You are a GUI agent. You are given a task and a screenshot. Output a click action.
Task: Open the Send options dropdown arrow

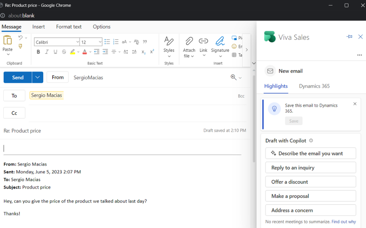tap(37, 77)
